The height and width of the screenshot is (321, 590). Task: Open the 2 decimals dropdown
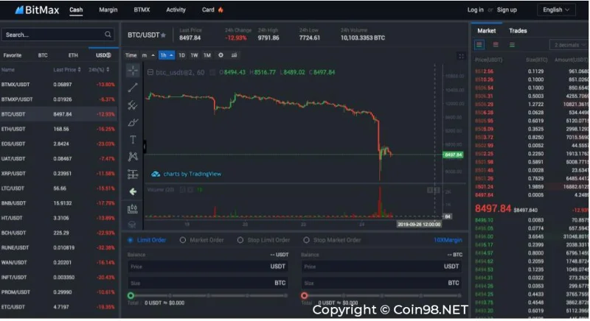tap(569, 45)
